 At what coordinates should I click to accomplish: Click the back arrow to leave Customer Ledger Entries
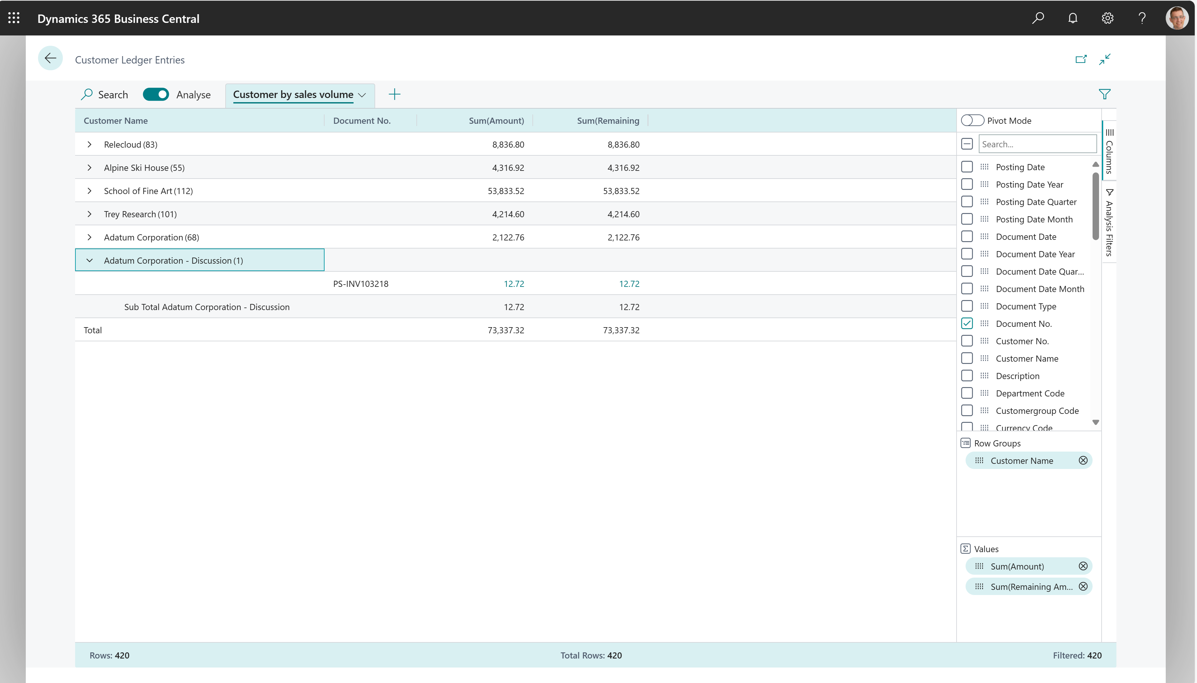pos(50,58)
